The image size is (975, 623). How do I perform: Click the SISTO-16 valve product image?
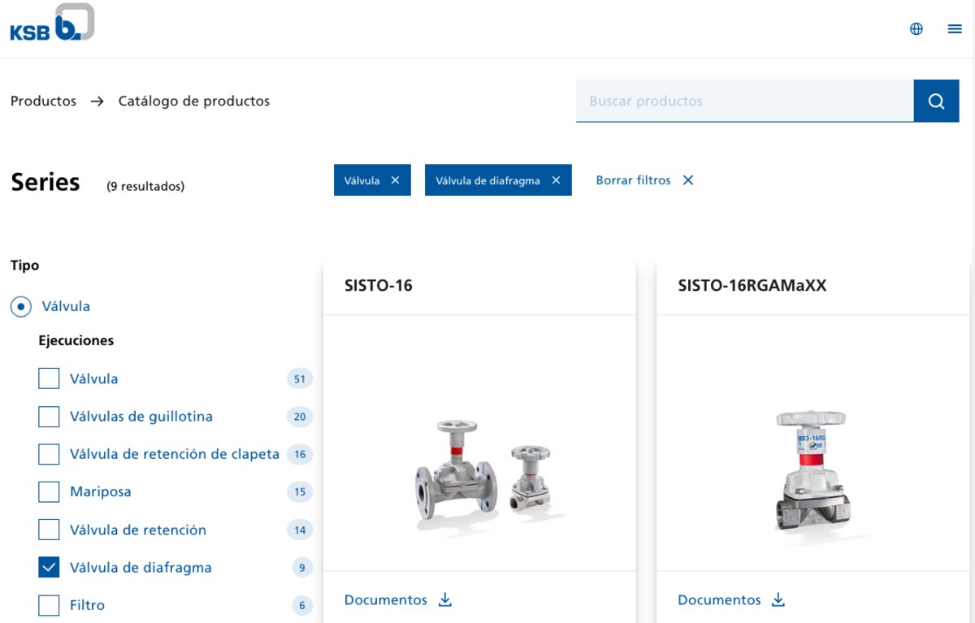coord(489,475)
